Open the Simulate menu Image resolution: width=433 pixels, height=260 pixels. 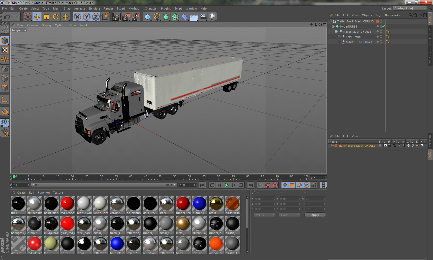[94, 8]
